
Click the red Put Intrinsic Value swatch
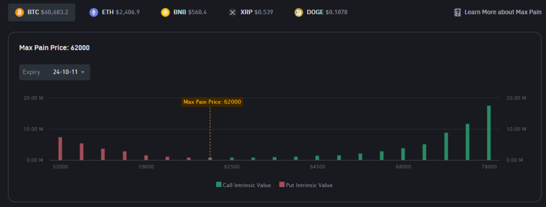point(282,185)
